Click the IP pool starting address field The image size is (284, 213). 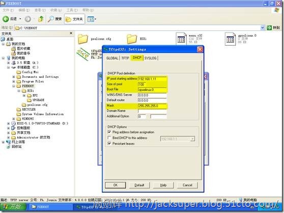(152, 79)
